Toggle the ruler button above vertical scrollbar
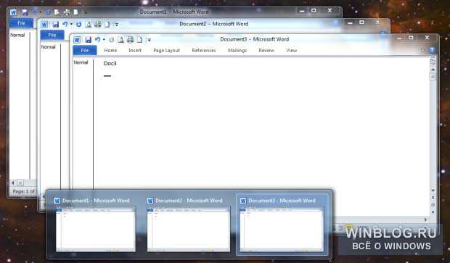The image size is (450, 263). point(433,62)
